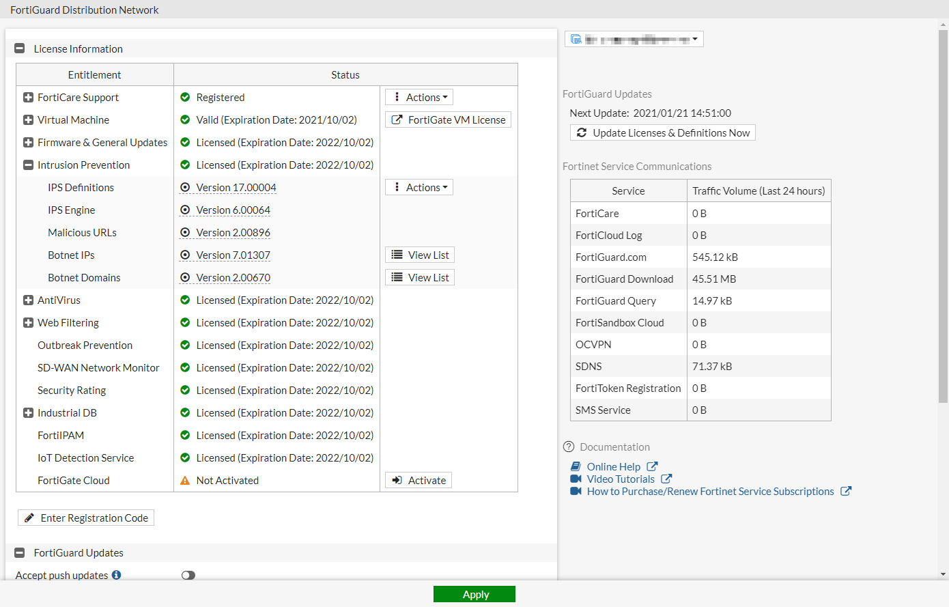Open the How to Purchase/Renew Subscriptions link
The image size is (949, 607).
(710, 492)
